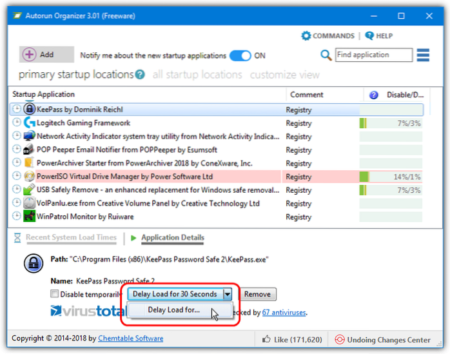450x354 pixels.
Task: Choose the Delay Load for... menu option
Action: coord(174,310)
